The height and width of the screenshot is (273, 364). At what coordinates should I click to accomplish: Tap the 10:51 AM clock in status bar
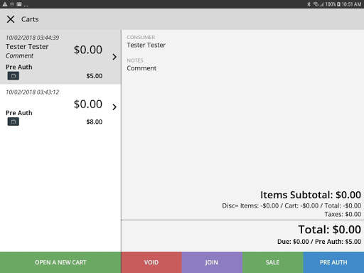[x=351, y=4]
